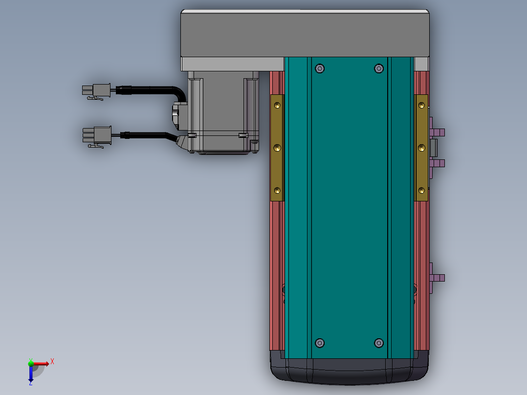Click the middle screw on the left brass bracket
The image size is (527, 395).
[x=277, y=148]
